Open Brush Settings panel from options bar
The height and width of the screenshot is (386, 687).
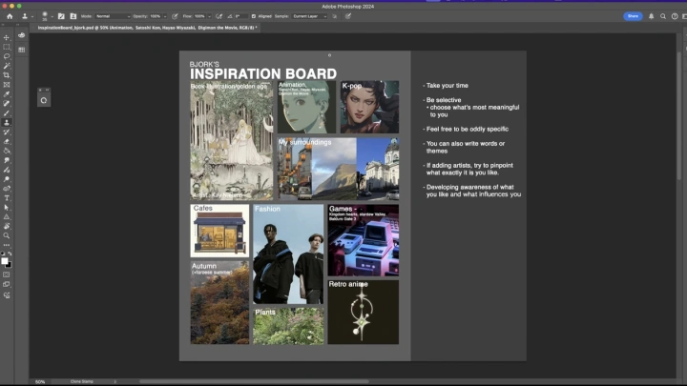(x=61, y=16)
